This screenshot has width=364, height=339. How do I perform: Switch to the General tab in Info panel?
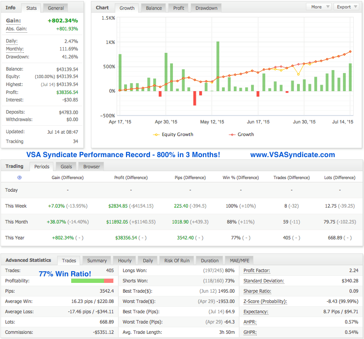(56, 8)
